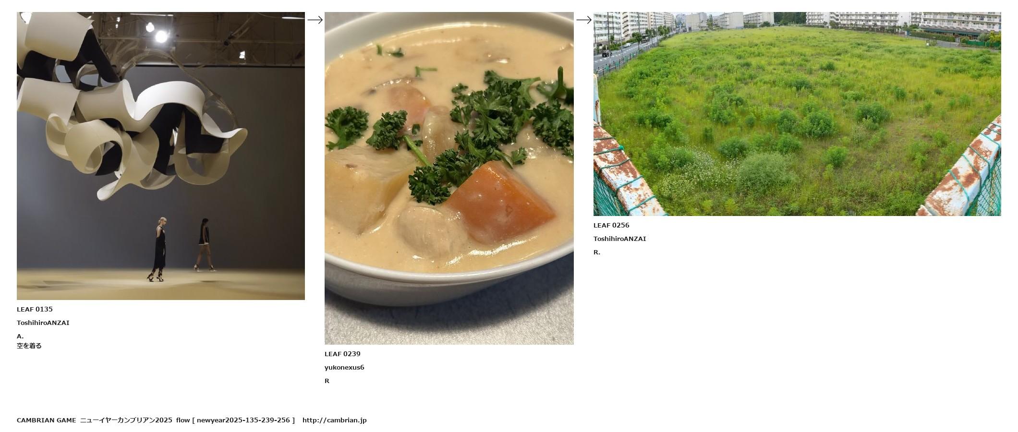Viewport: 1018px width, 432px height.
Task: Click the 空を着る caption text
Action: coord(29,346)
